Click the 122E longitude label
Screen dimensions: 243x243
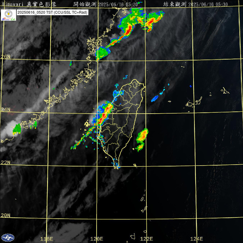point(147,239)
